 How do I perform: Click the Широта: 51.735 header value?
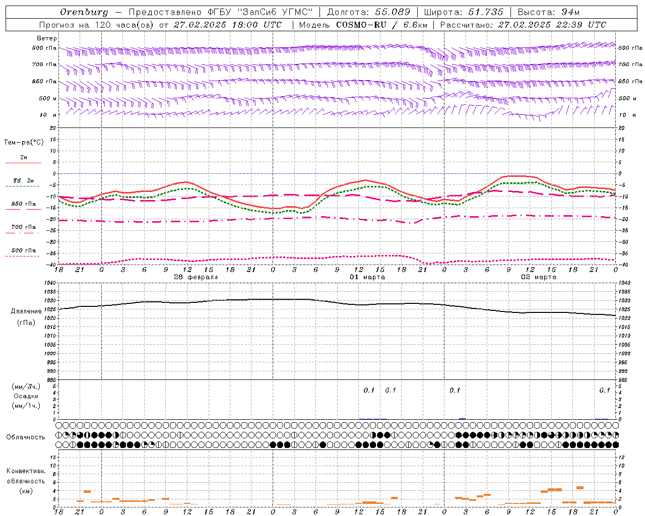pos(464,12)
